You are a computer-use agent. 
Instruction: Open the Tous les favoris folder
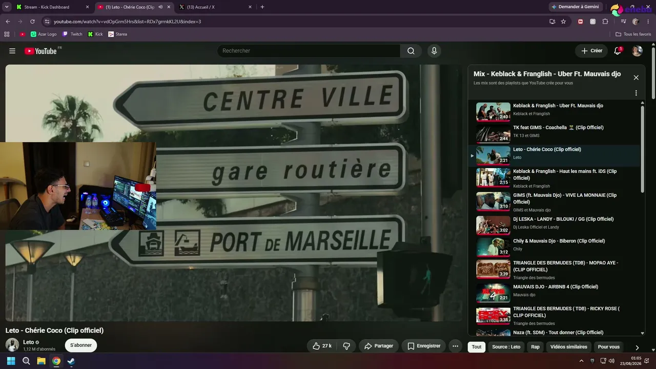coord(633,34)
